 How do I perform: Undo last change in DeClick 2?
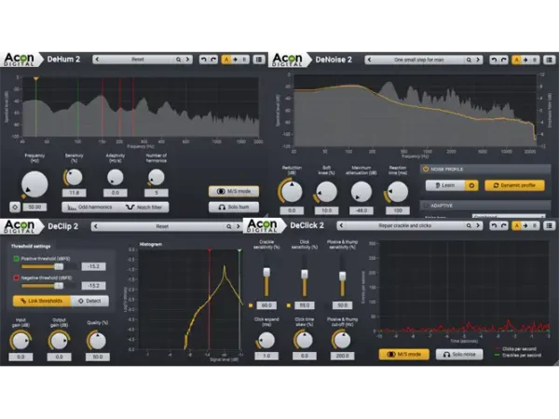click(x=494, y=225)
